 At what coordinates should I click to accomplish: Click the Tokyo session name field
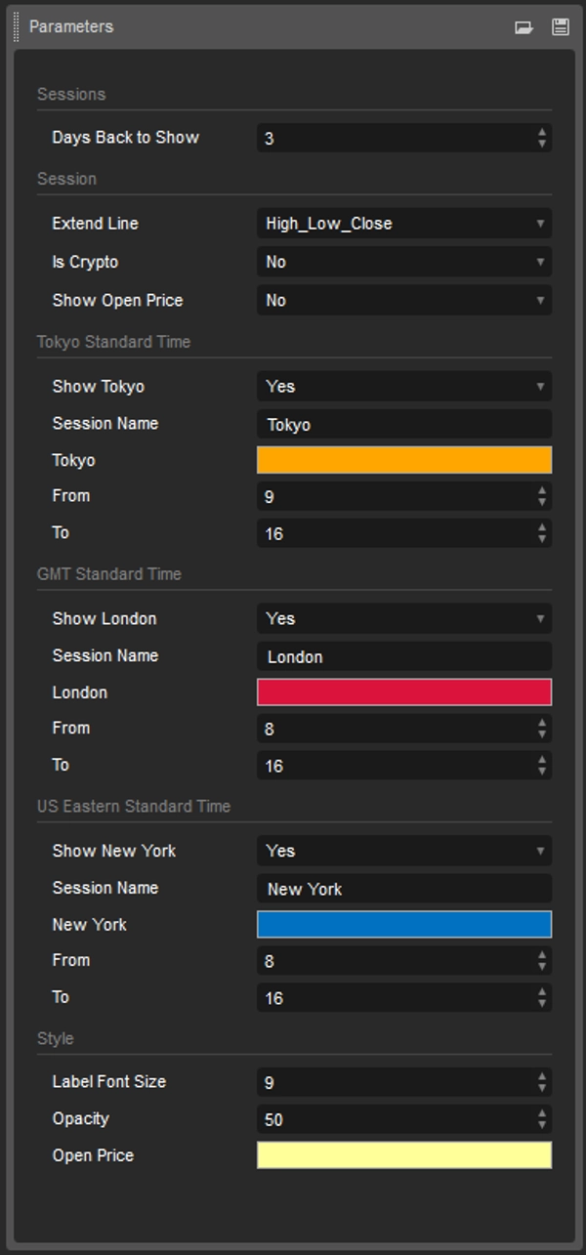tap(403, 425)
